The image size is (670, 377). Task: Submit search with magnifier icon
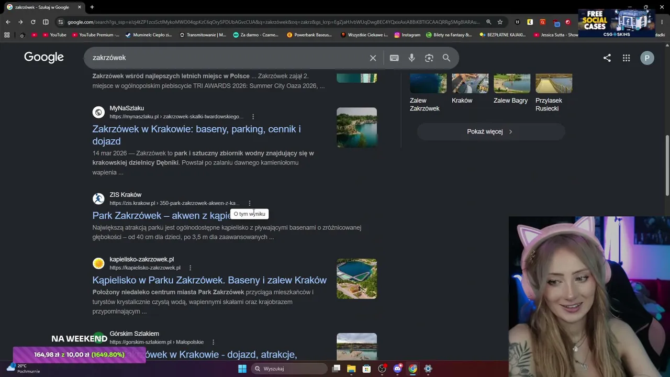coord(446,58)
